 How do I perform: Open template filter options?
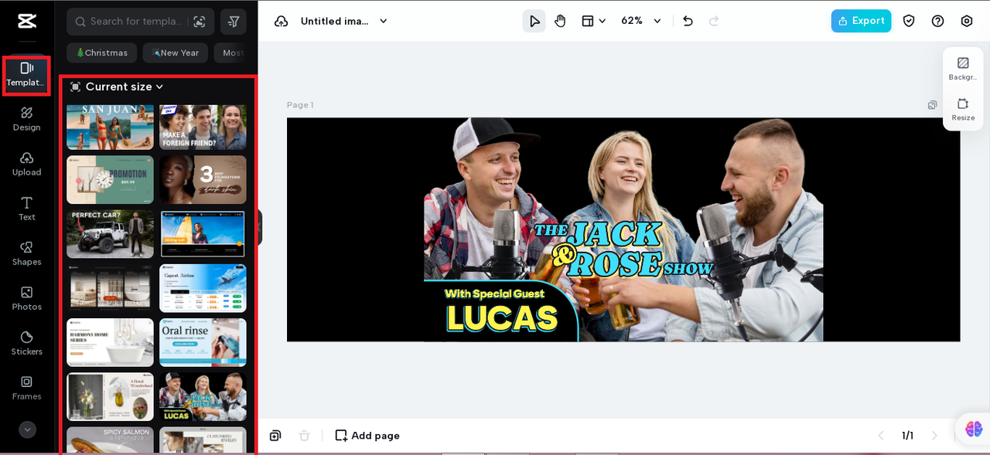click(x=234, y=22)
